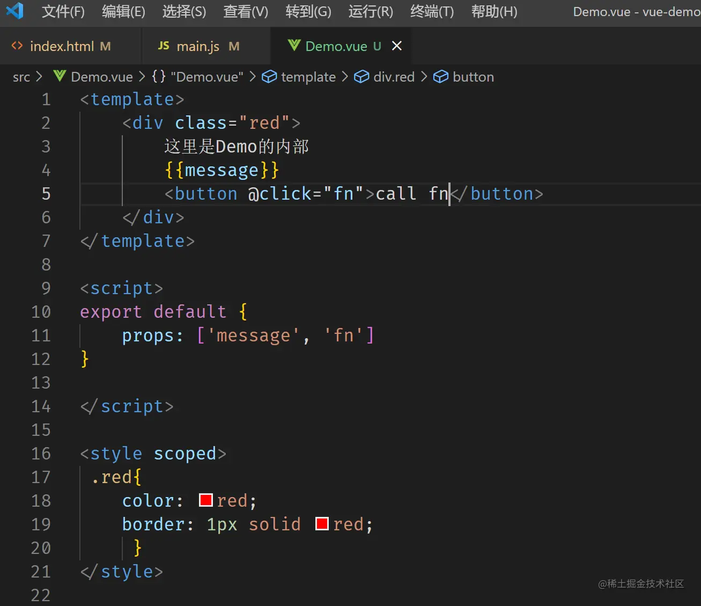
Task: Click the closing script tag
Action: tap(127, 406)
